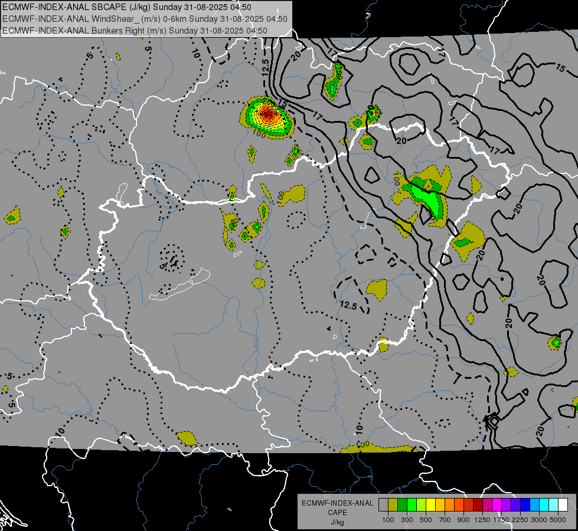Pick the gray swatch in the CAPE legend

(383, 505)
